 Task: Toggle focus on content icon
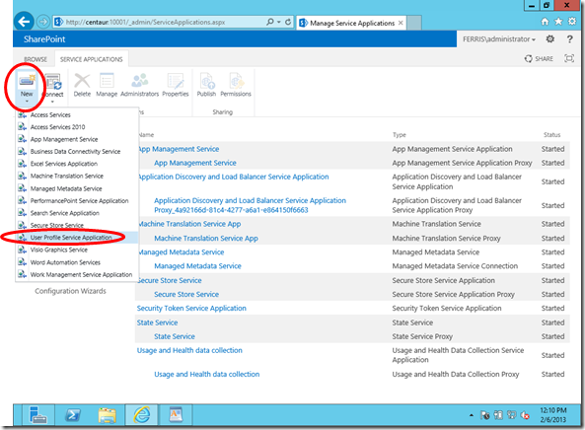[569, 58]
